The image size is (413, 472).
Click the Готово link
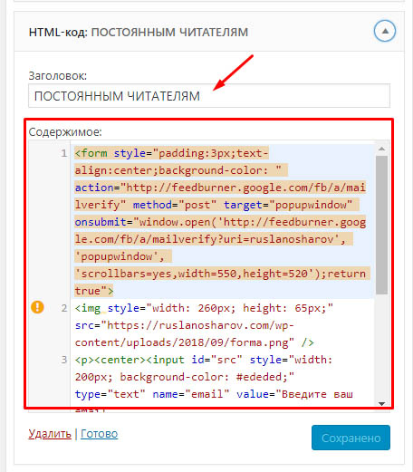(100, 434)
